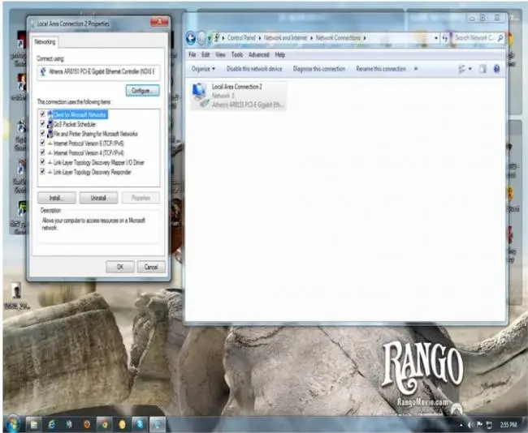Viewport: 528px width, 433px height.
Task: Expand arrow after Network and Internet breadcrumb
Action: click(311, 38)
